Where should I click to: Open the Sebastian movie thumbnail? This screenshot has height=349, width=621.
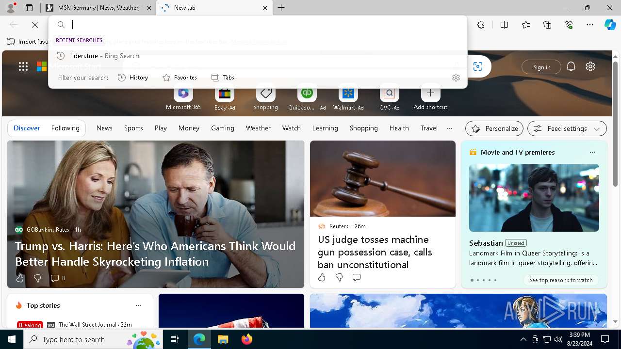coord(534,198)
